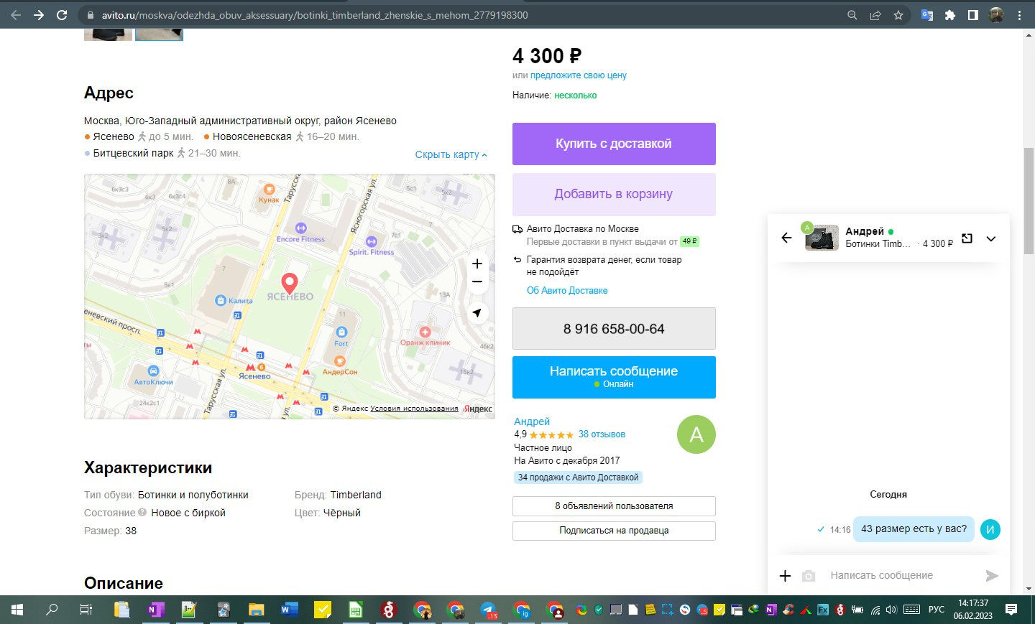Screen dimensions: 1035x624
Task: Open seller profile link 'Андрей'
Action: [x=532, y=422]
